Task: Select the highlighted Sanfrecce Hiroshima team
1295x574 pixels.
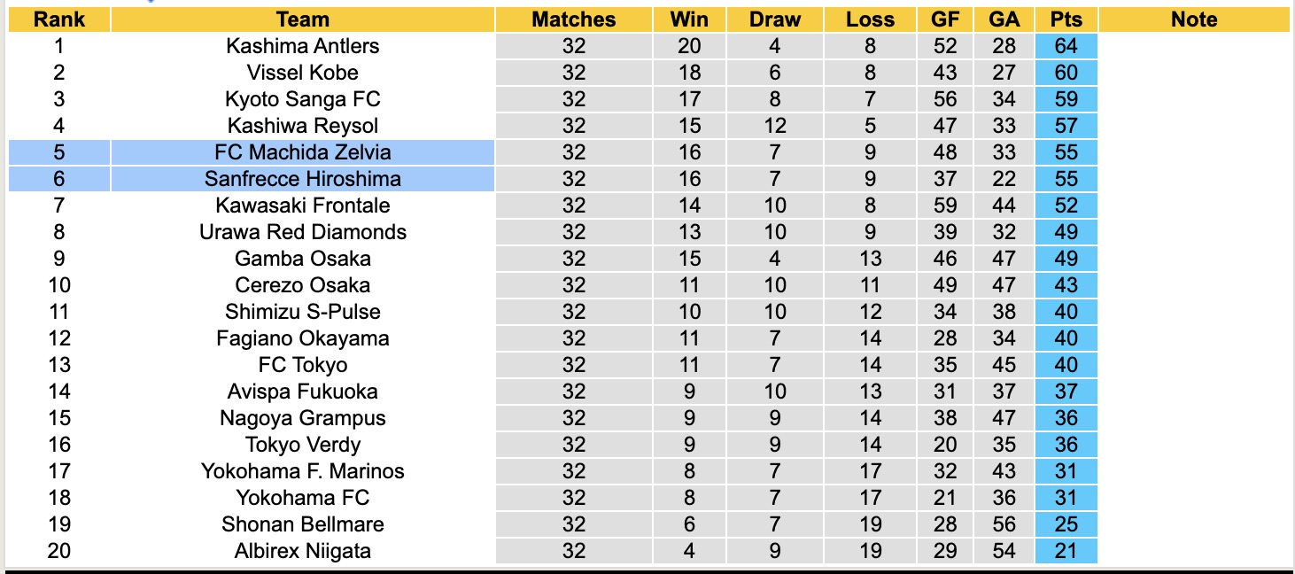Action: pos(303,179)
